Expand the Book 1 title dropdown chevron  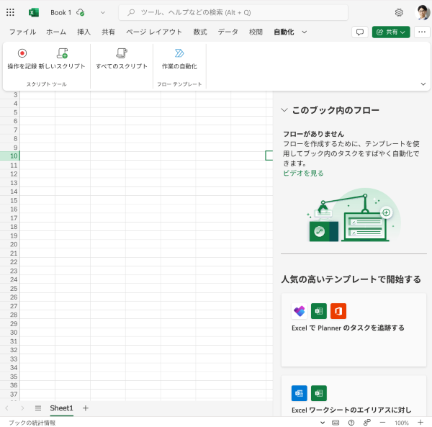point(103,12)
